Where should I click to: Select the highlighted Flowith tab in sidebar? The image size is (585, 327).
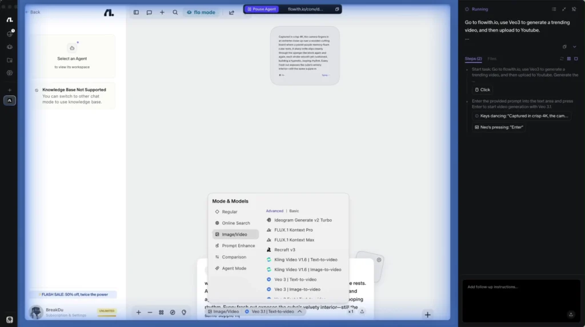(x=10, y=100)
